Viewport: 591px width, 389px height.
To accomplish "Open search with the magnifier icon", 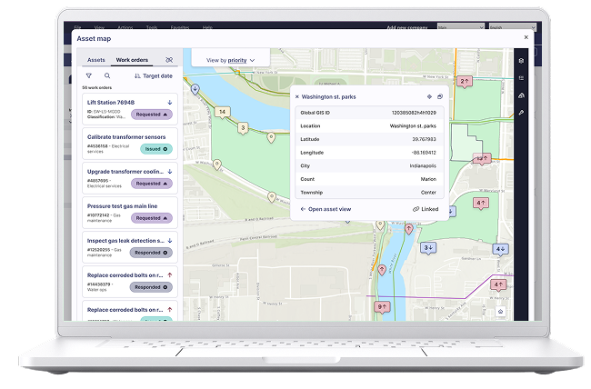I will click(107, 75).
